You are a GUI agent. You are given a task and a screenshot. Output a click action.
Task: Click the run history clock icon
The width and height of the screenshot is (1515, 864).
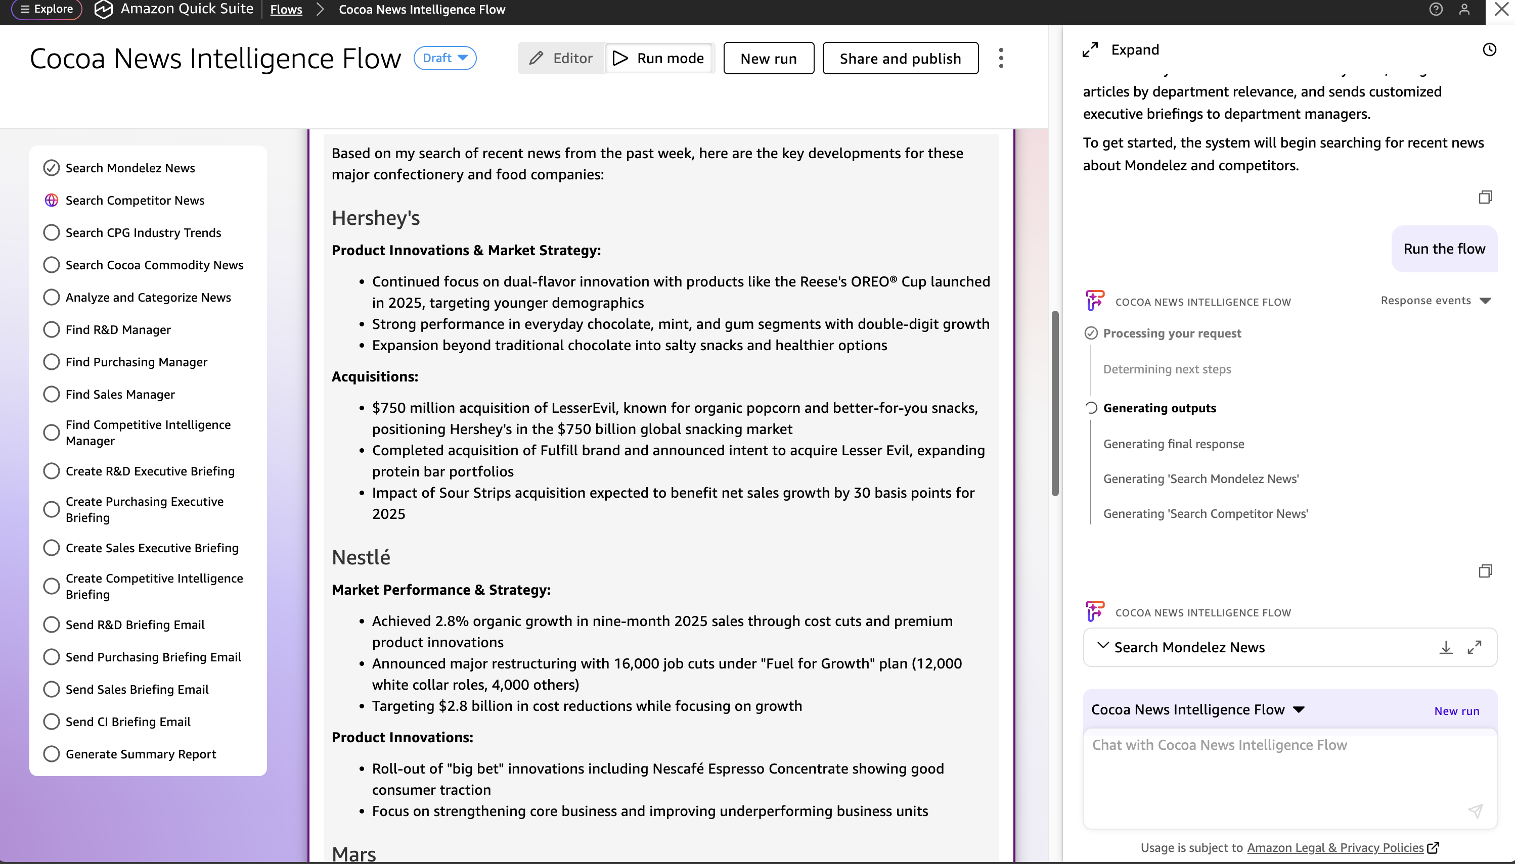(x=1489, y=50)
